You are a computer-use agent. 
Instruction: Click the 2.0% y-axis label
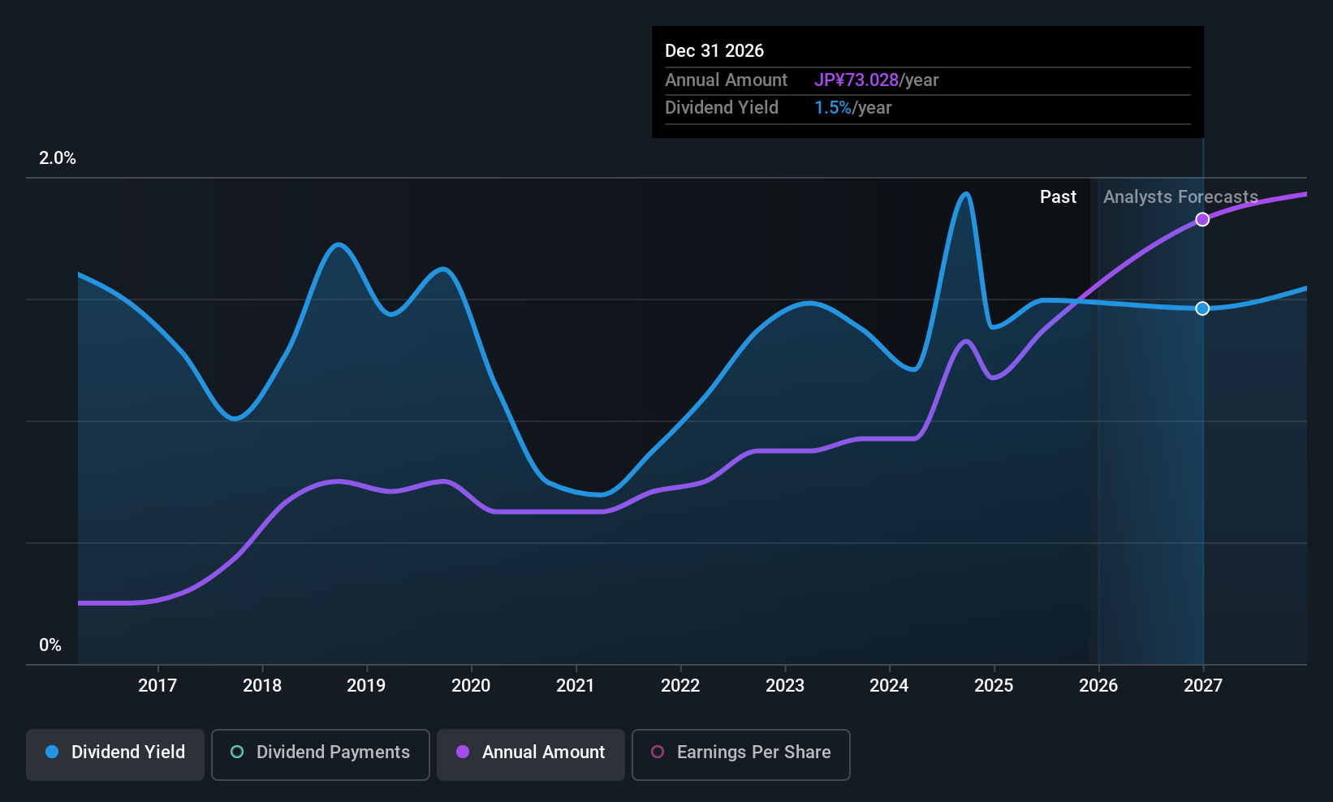click(x=58, y=158)
